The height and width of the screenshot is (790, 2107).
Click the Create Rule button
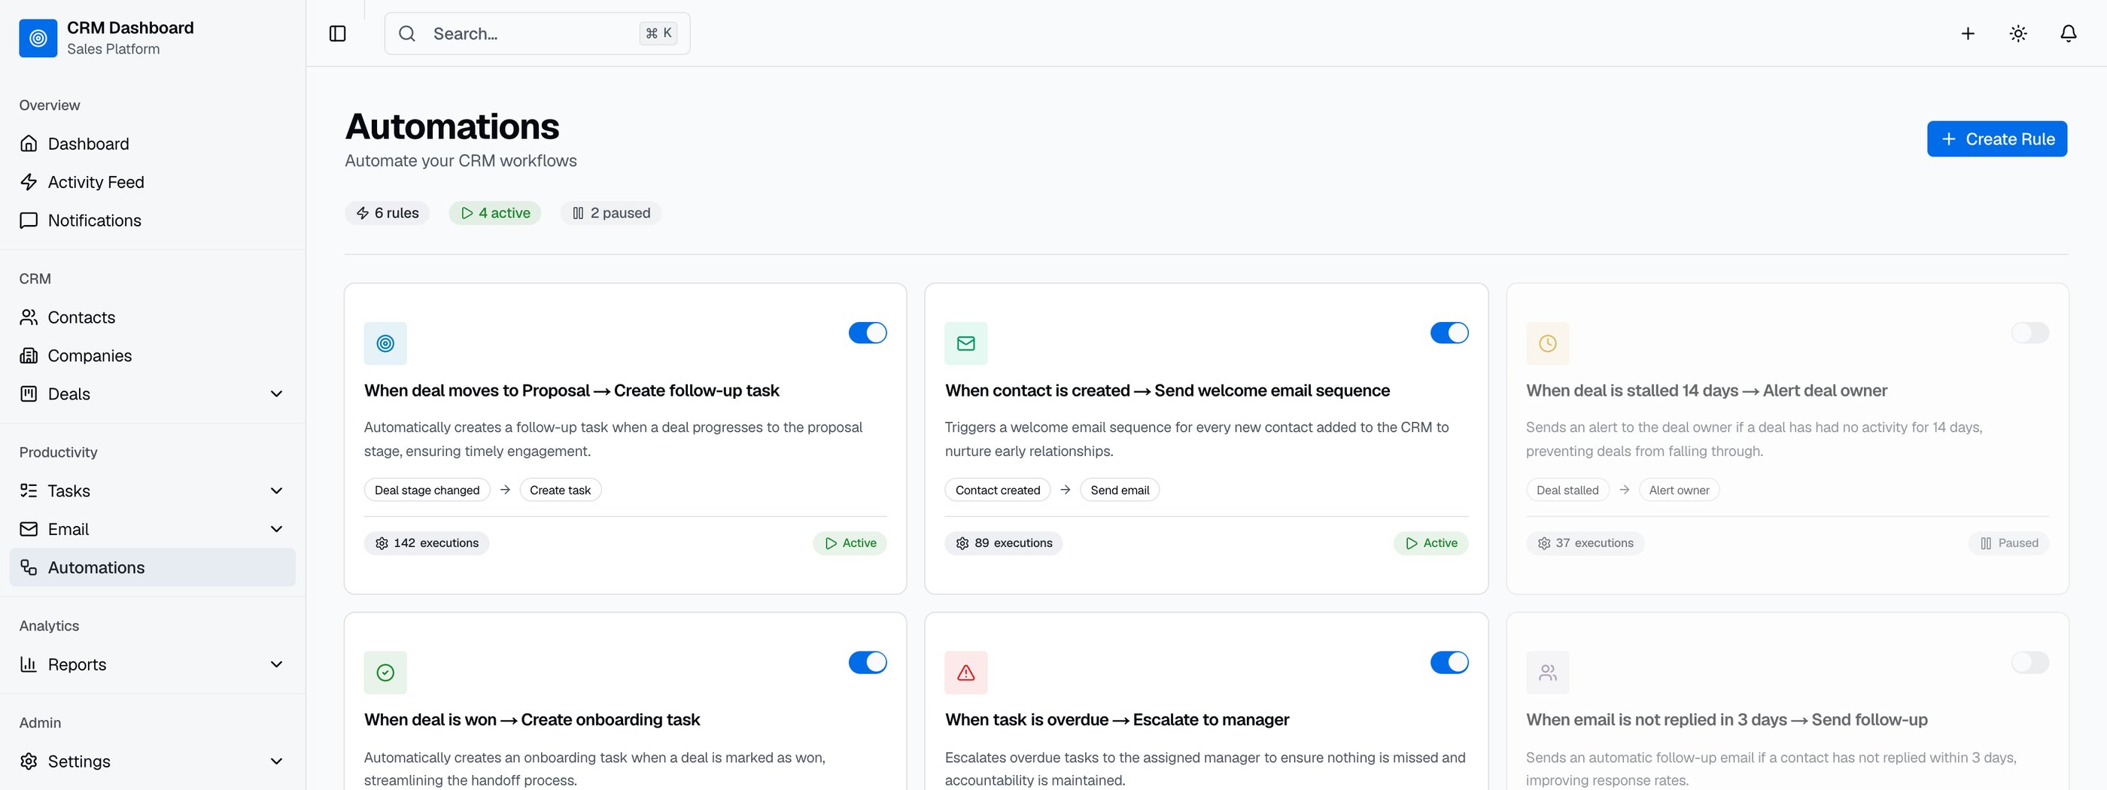click(1996, 139)
